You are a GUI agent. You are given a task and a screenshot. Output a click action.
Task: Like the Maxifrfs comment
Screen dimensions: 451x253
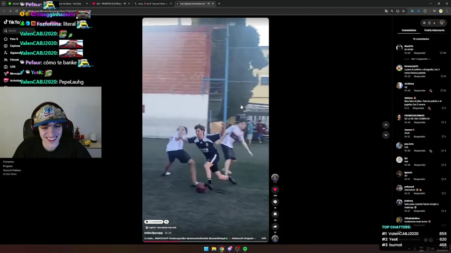(x=441, y=53)
